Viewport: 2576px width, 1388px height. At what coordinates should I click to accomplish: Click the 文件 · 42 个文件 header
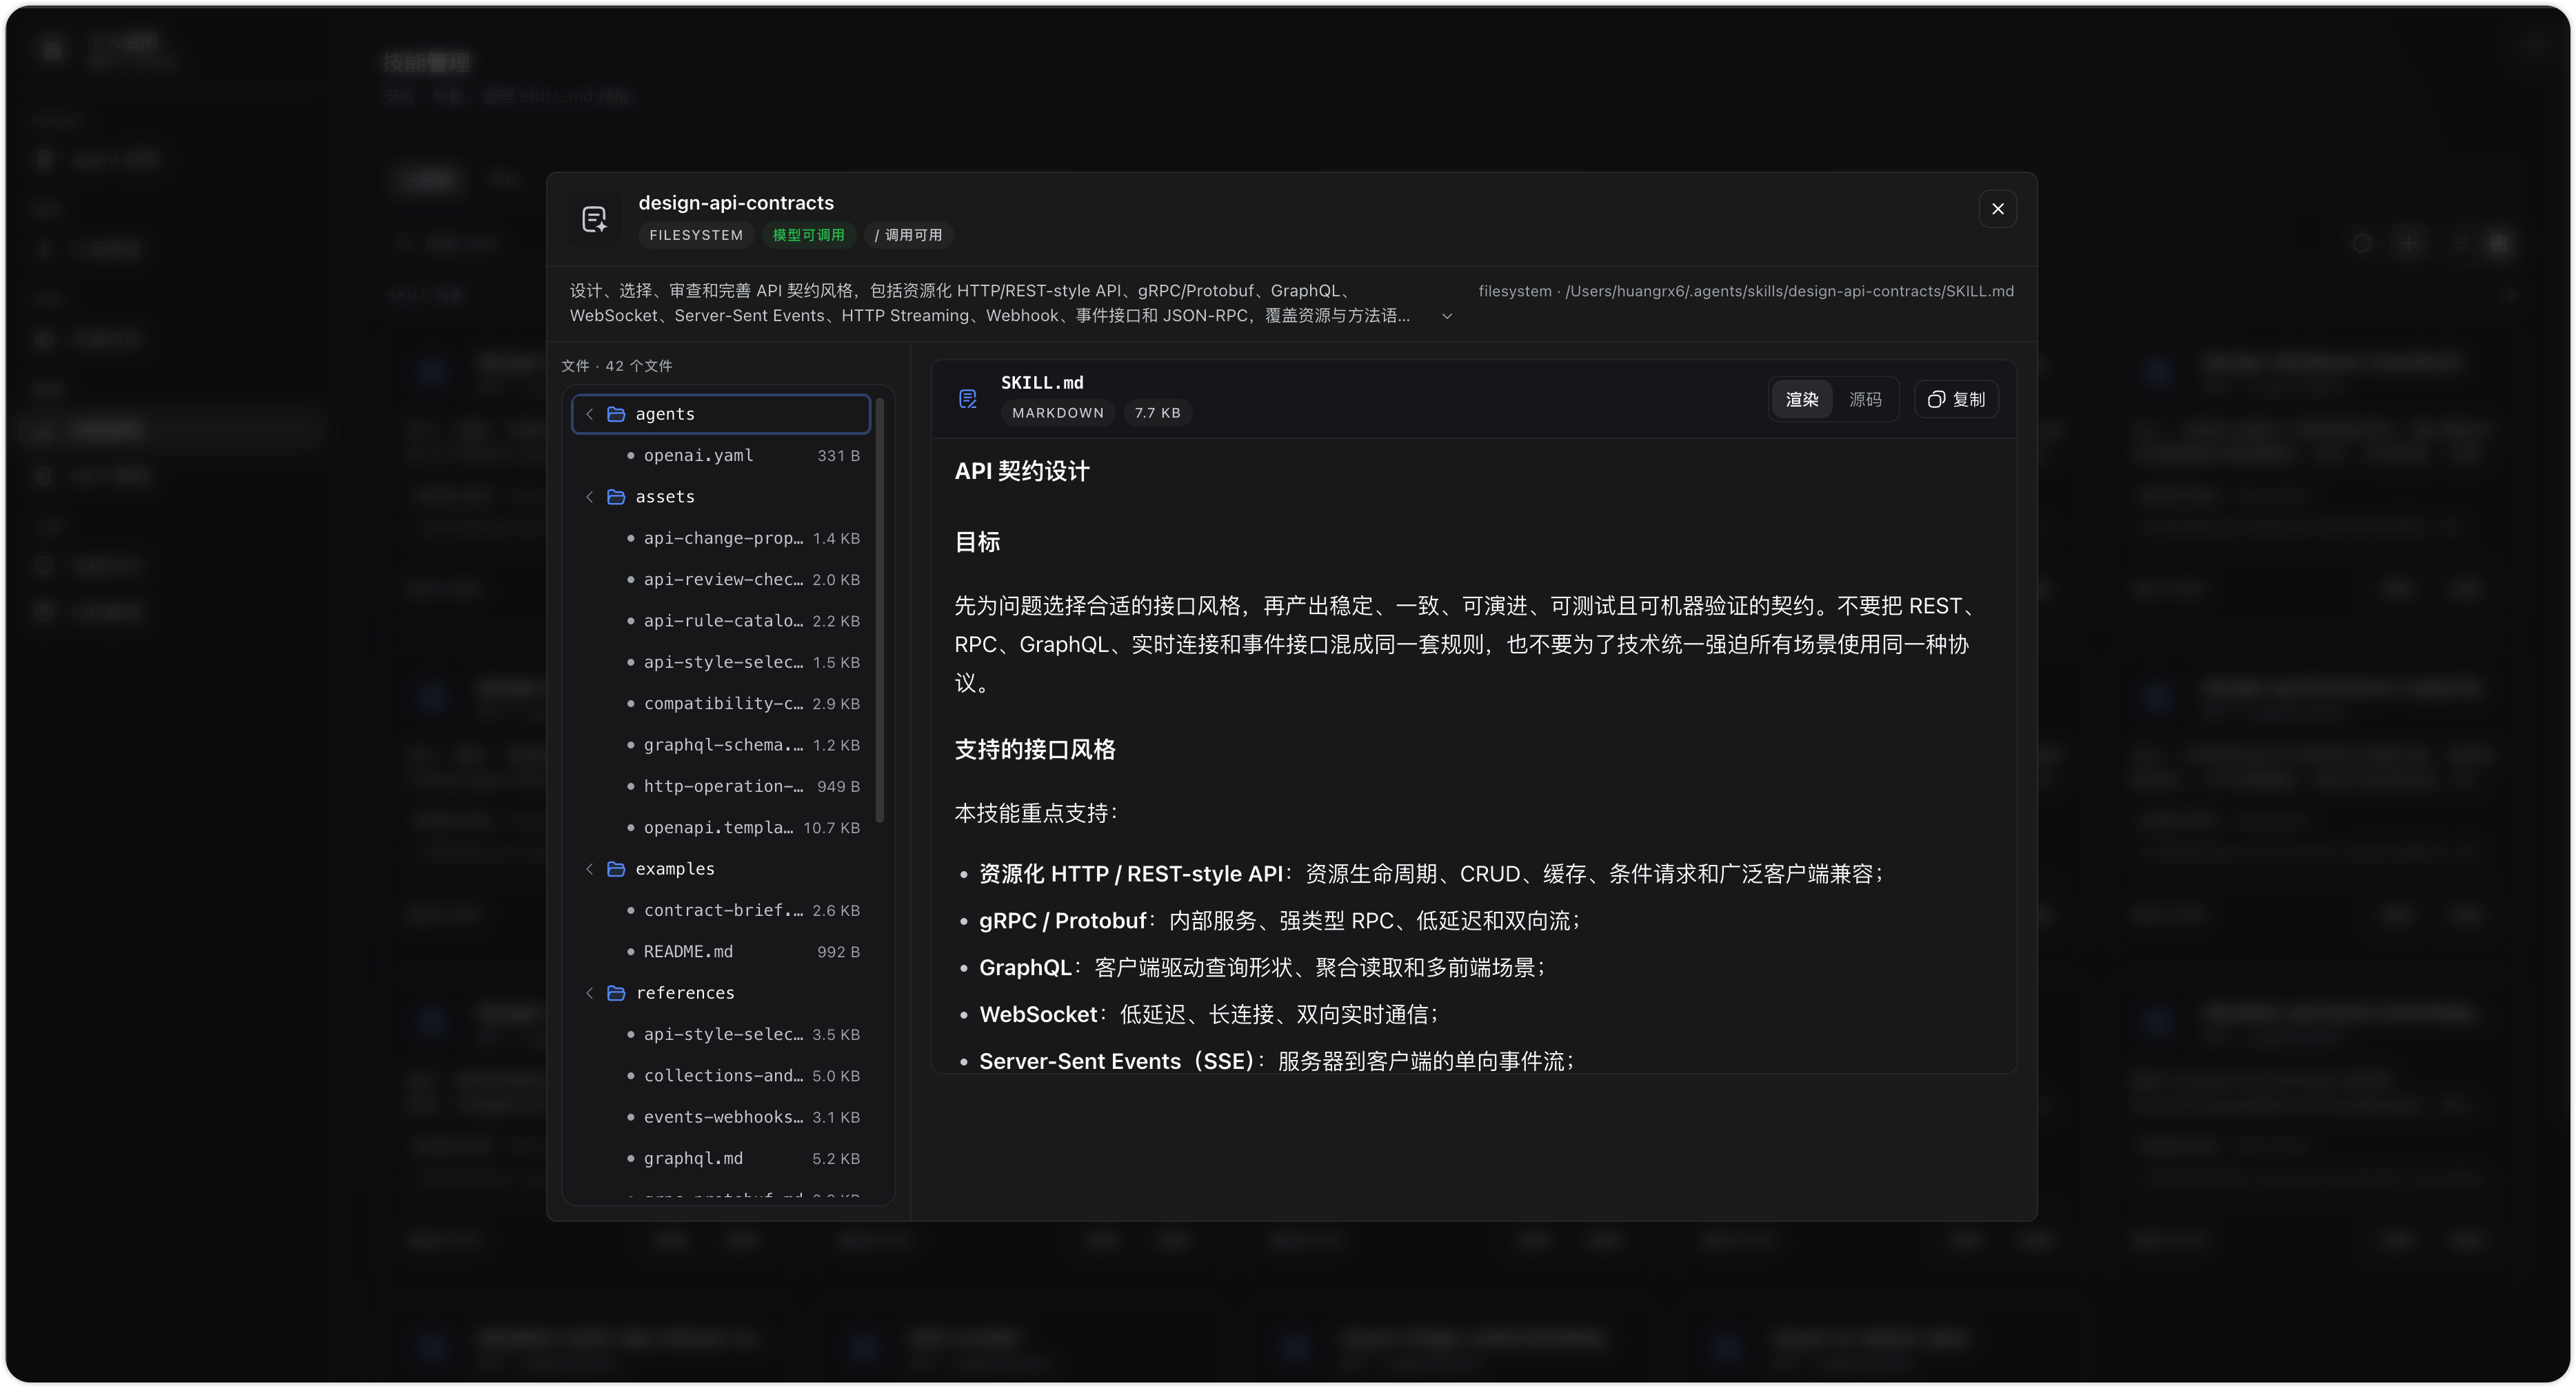pyautogui.click(x=617, y=366)
